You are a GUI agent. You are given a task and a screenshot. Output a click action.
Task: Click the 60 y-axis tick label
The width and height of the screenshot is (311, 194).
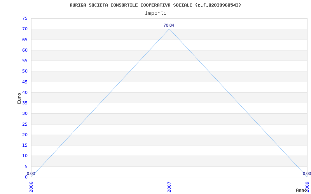25,50
